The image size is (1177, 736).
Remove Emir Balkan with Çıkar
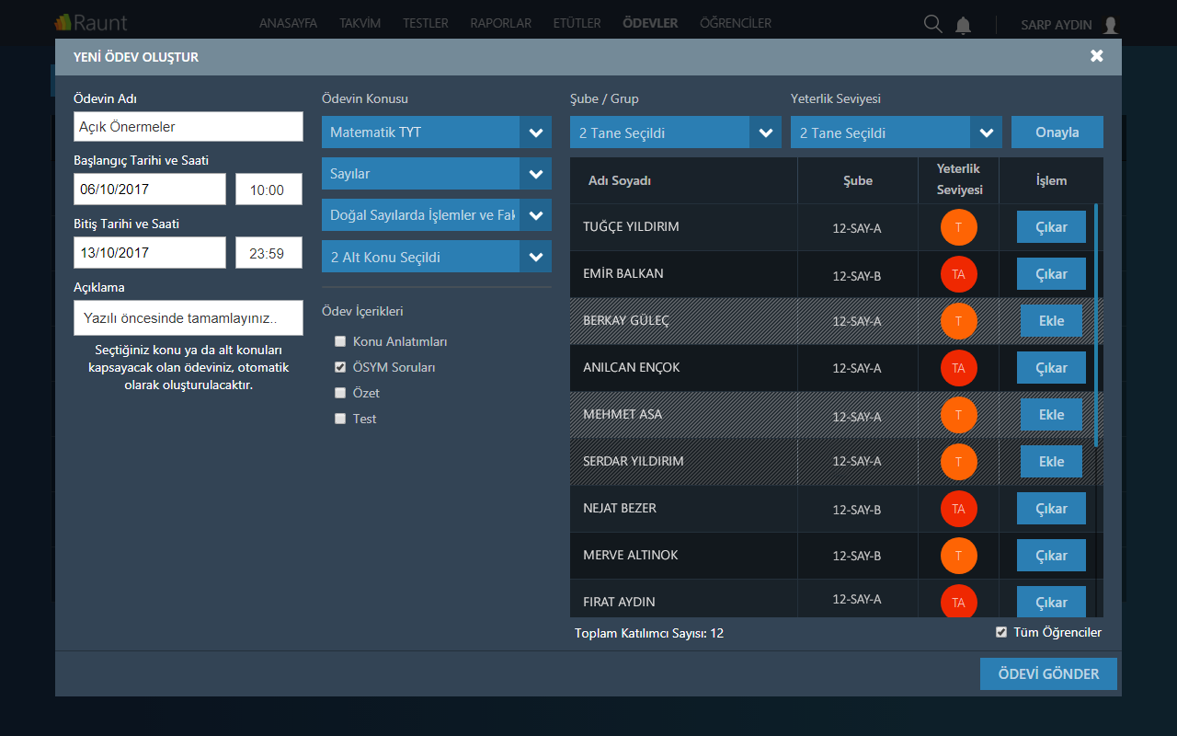(1051, 274)
